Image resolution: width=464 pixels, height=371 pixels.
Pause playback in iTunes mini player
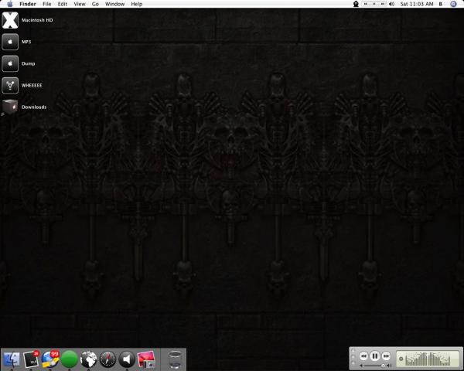coord(374,356)
